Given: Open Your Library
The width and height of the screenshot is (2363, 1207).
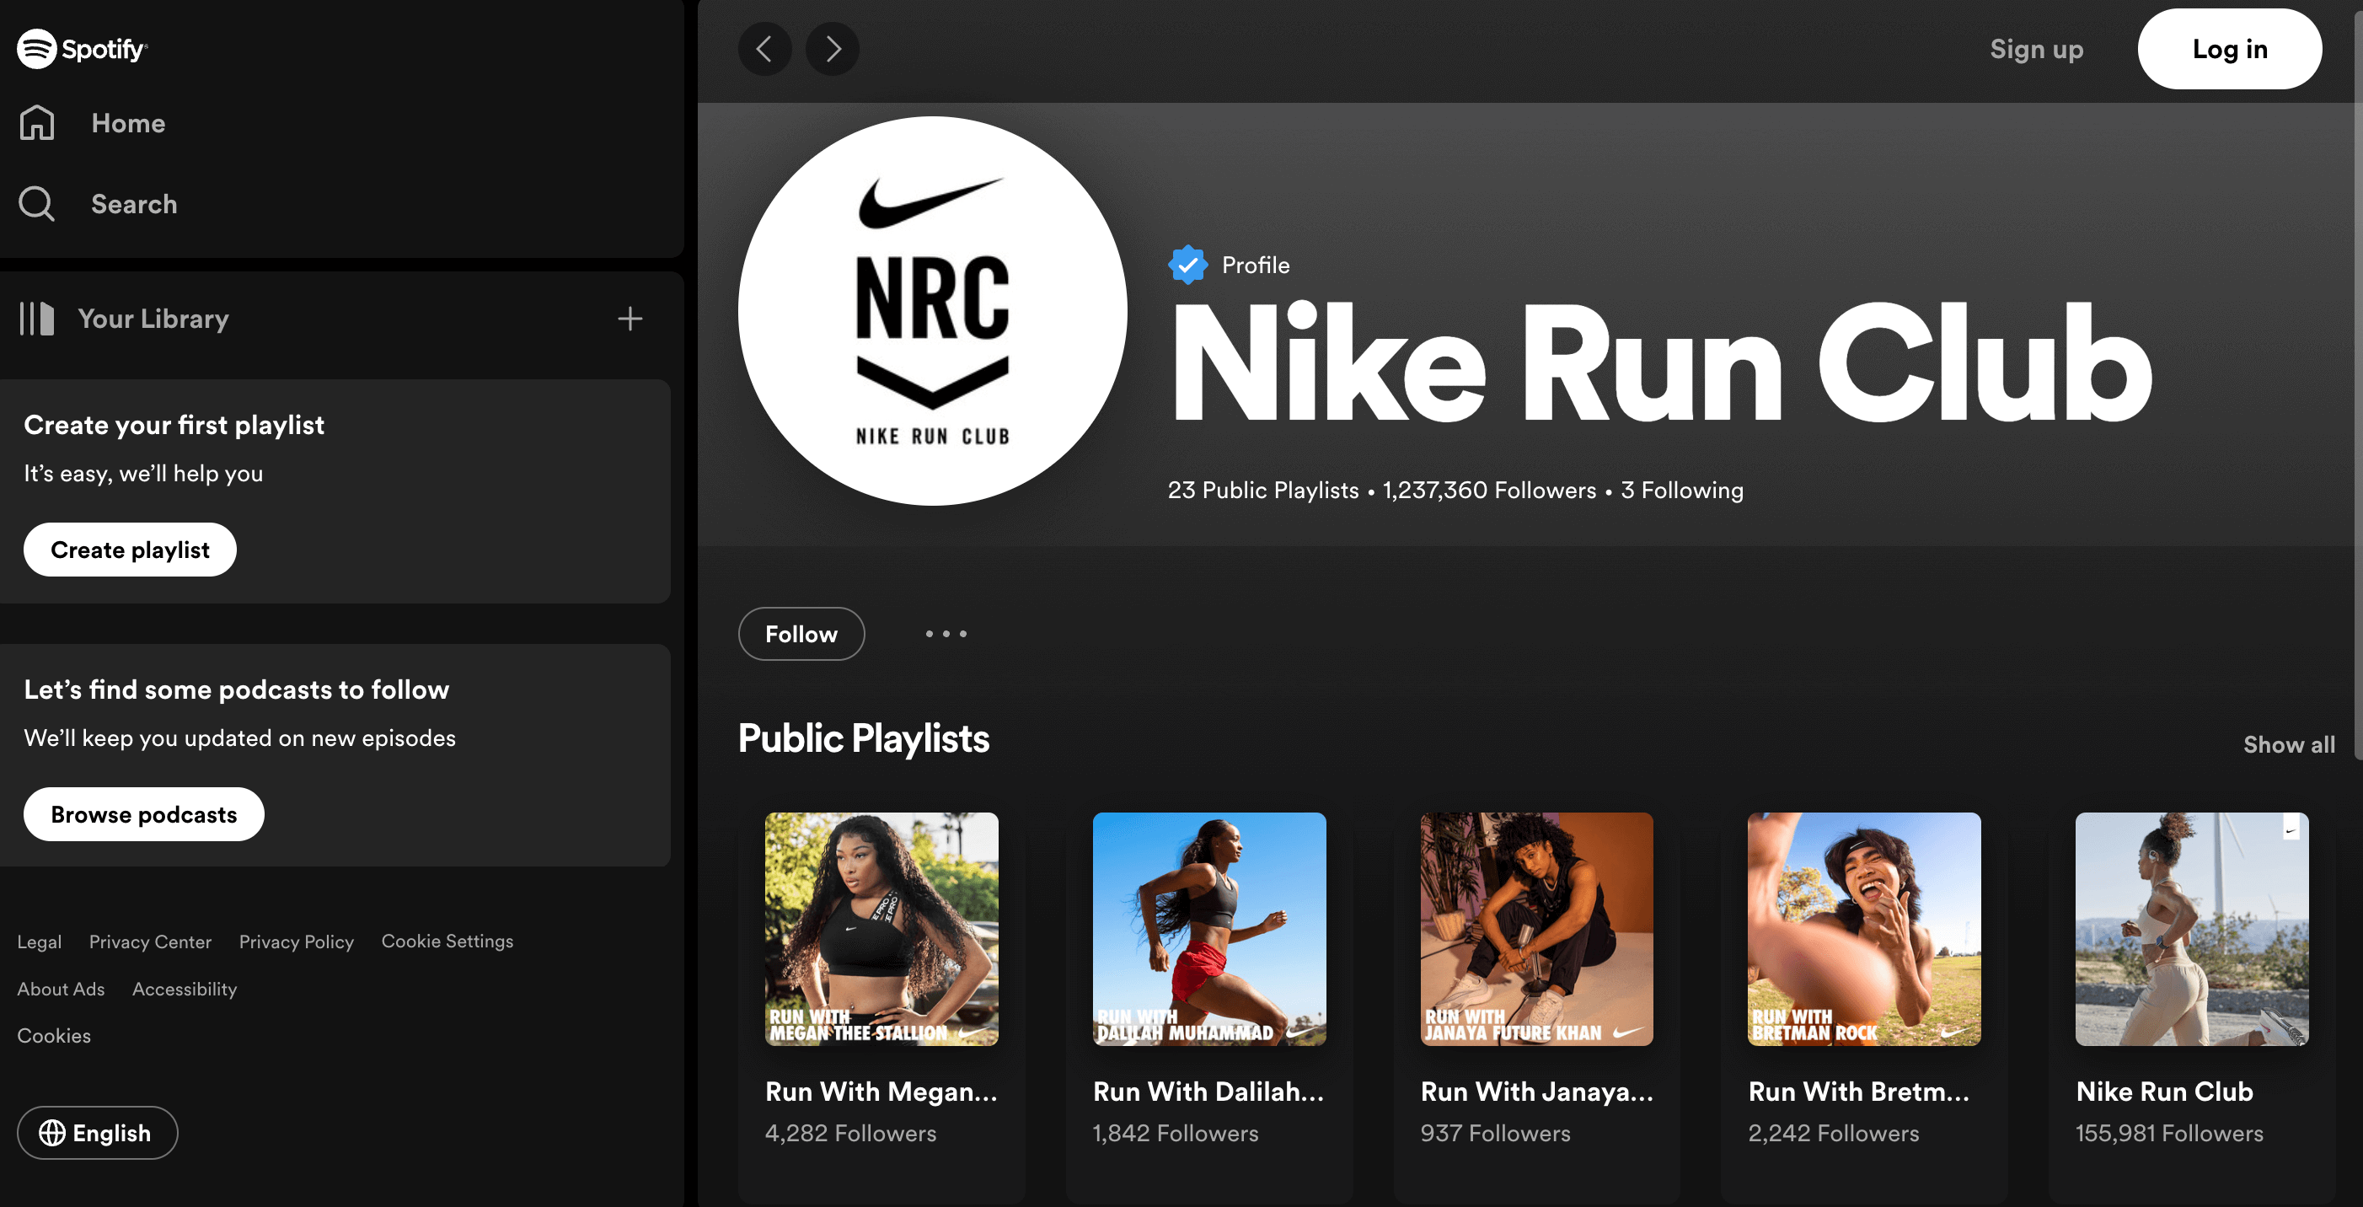Looking at the screenshot, I should click(153, 319).
